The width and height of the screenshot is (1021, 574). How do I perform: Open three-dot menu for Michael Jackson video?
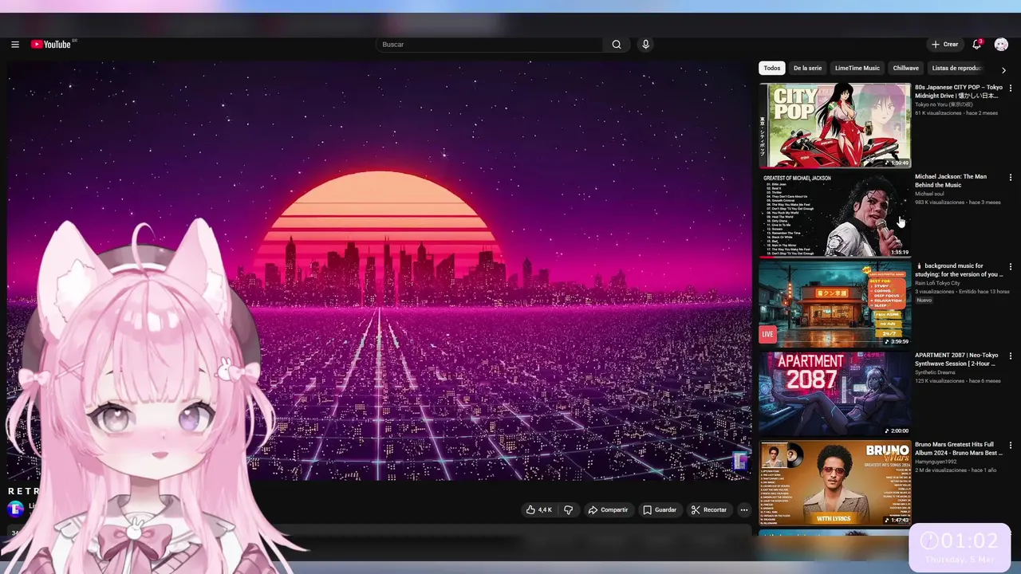[x=1011, y=178]
